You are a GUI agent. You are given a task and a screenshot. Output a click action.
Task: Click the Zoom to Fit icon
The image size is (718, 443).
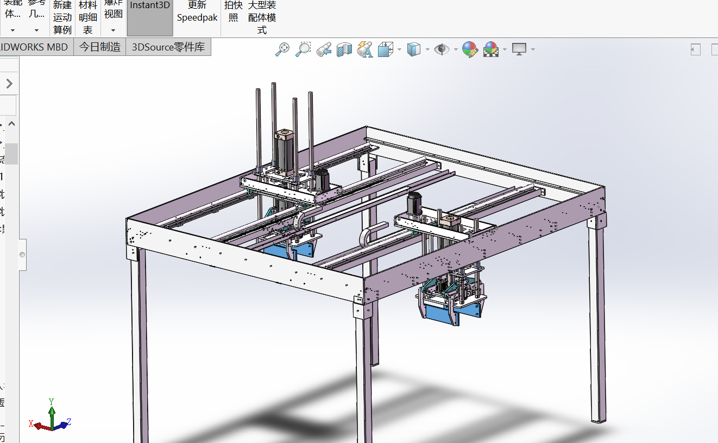click(282, 49)
